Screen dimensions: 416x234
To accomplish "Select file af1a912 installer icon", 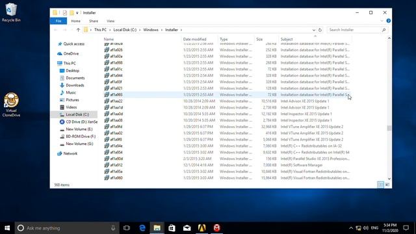I will (107, 165).
